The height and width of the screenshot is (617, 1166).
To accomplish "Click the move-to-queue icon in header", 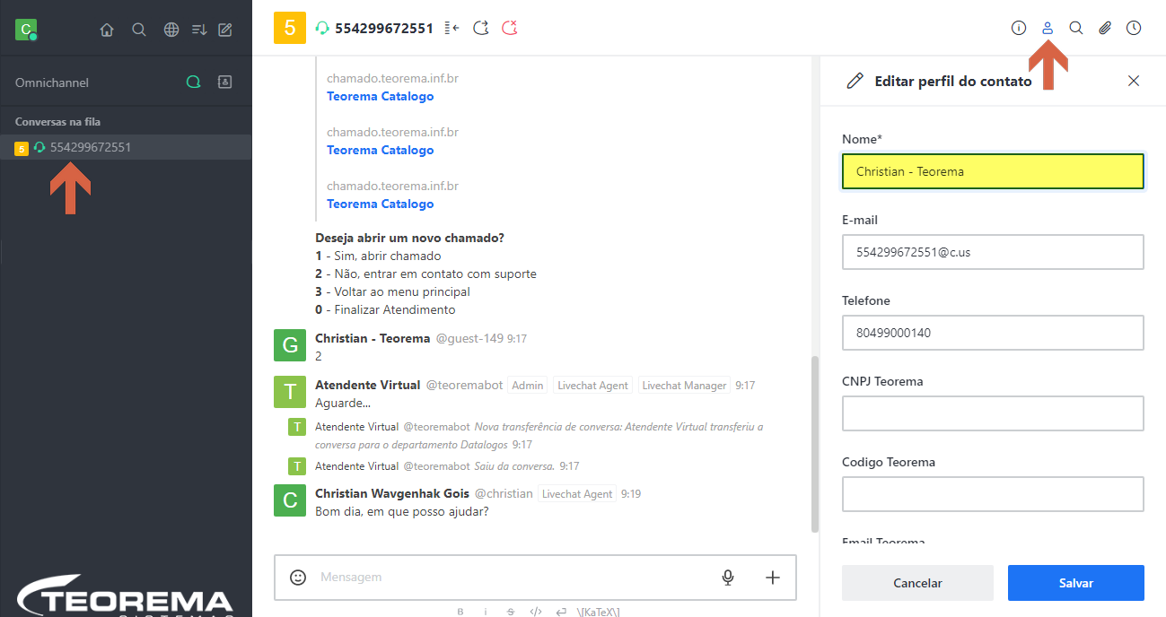I will 451,28.
